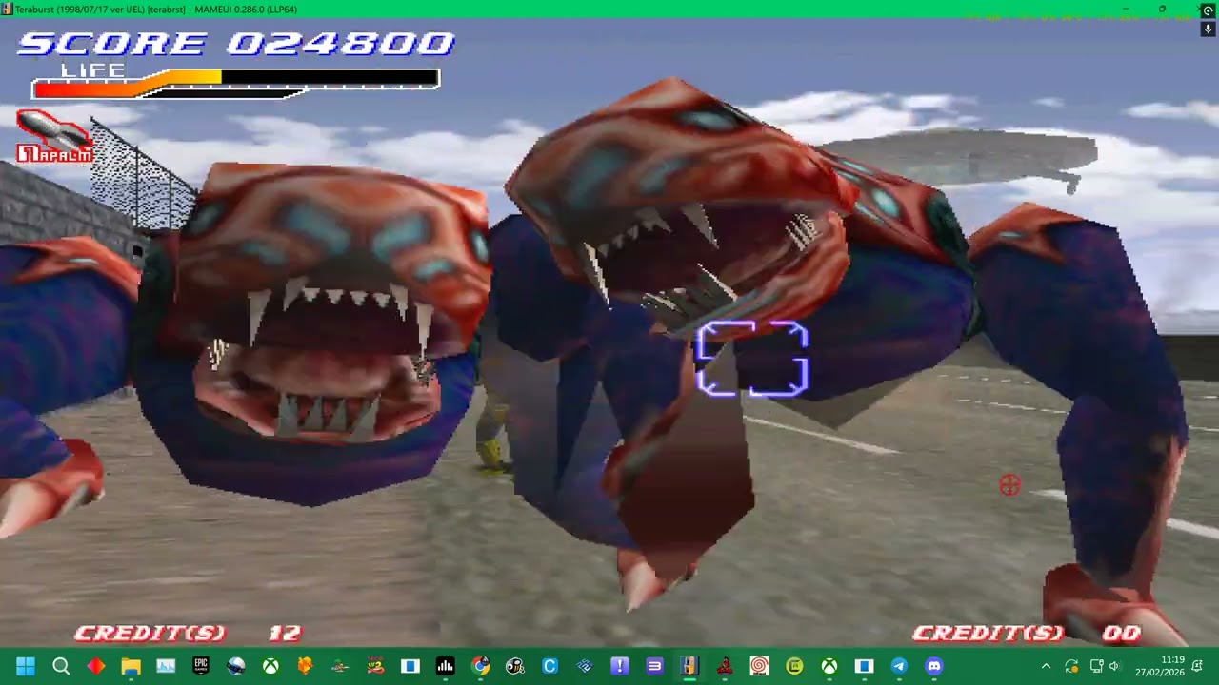The height and width of the screenshot is (685, 1219).
Task: Click the top-right recording overlay icon
Action: coord(1209,10)
